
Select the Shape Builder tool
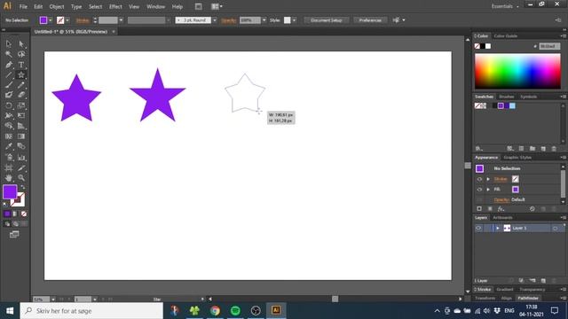9,126
